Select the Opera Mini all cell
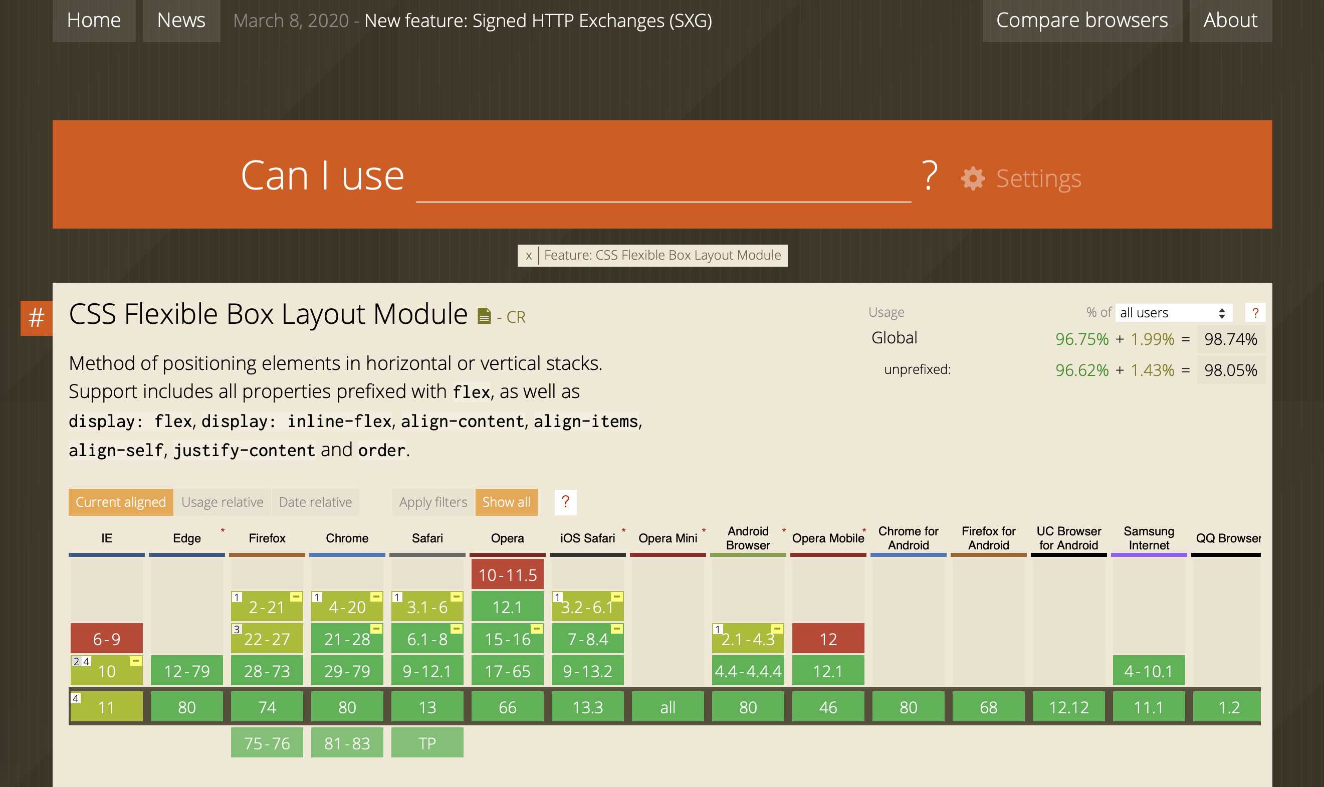 coord(668,706)
